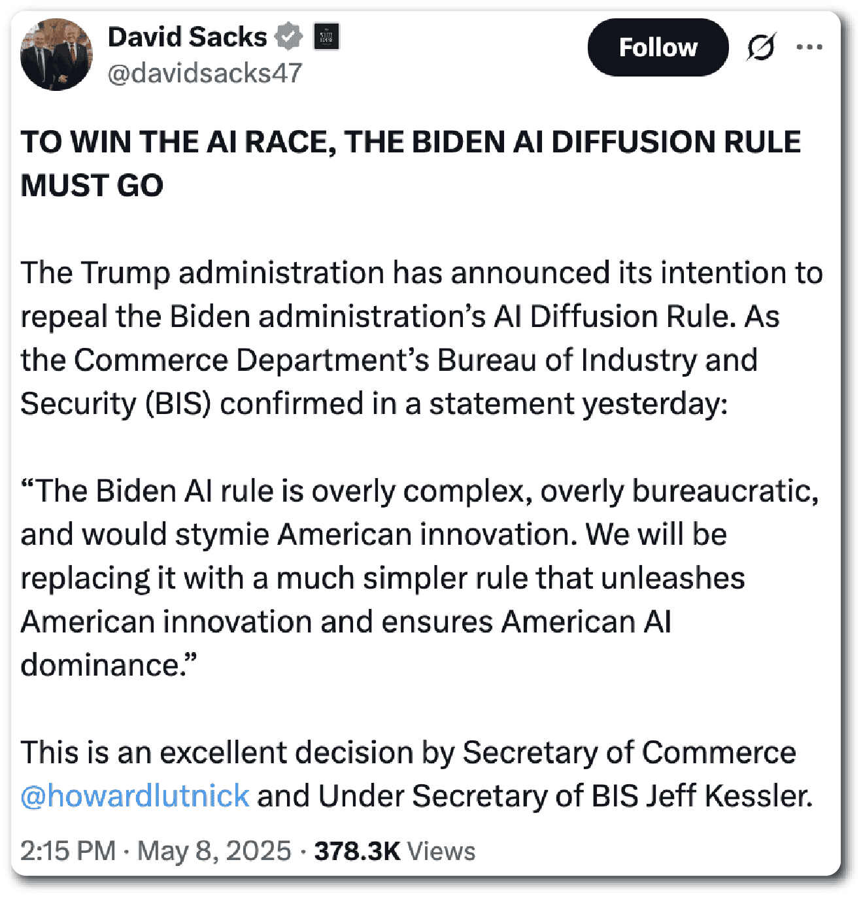The image size is (863, 898).
Task: Follow David Sacks with the Follow button
Action: (658, 47)
